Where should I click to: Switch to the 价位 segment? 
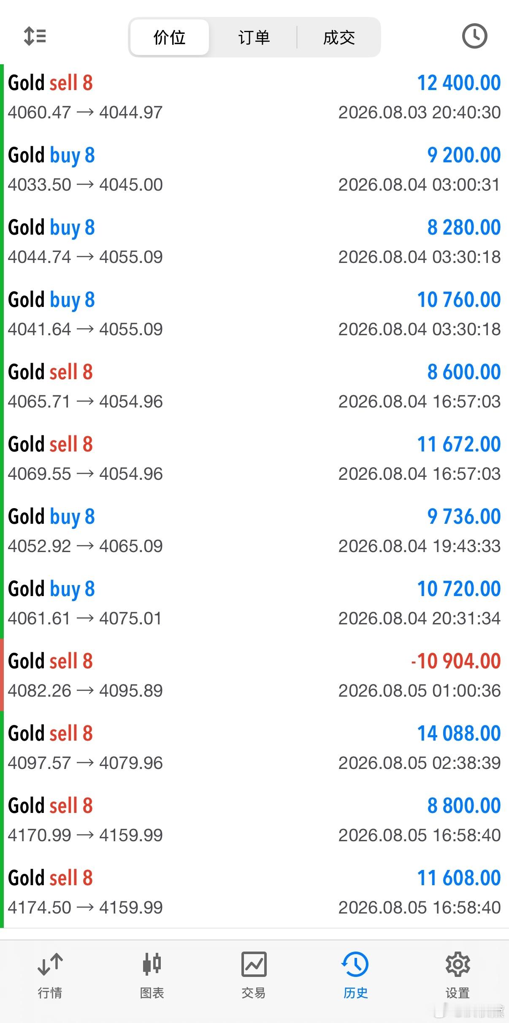(x=170, y=37)
